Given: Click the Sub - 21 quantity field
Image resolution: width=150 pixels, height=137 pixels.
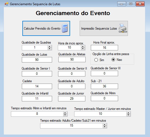Looking at the screenshot, I should tap(104, 86).
